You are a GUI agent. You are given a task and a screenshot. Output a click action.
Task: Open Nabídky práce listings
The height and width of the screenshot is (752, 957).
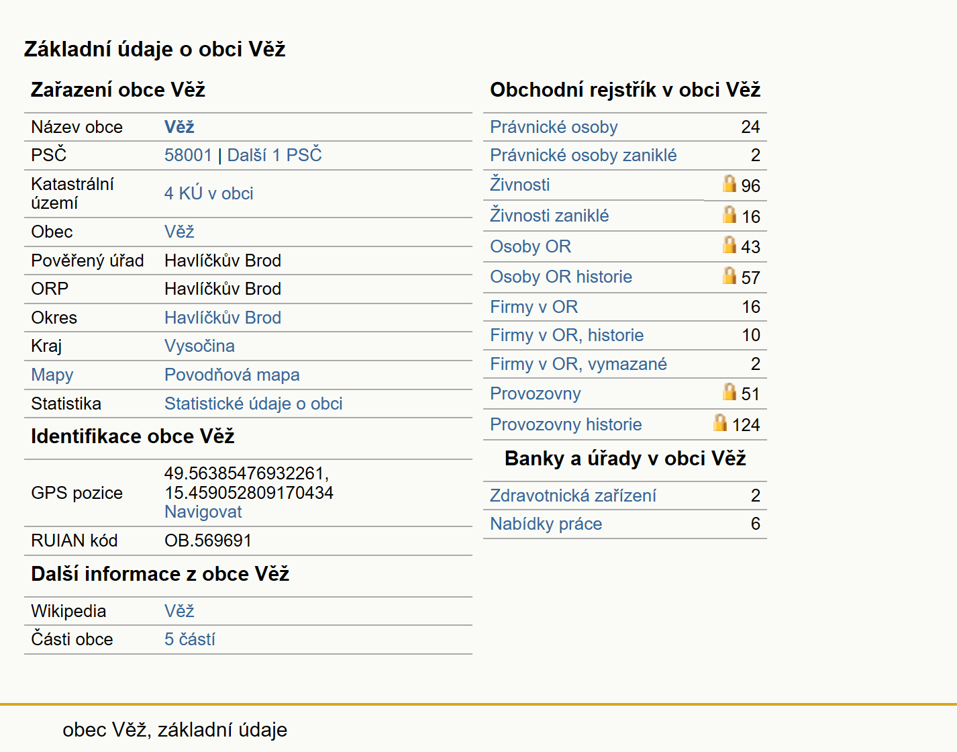[x=546, y=524]
